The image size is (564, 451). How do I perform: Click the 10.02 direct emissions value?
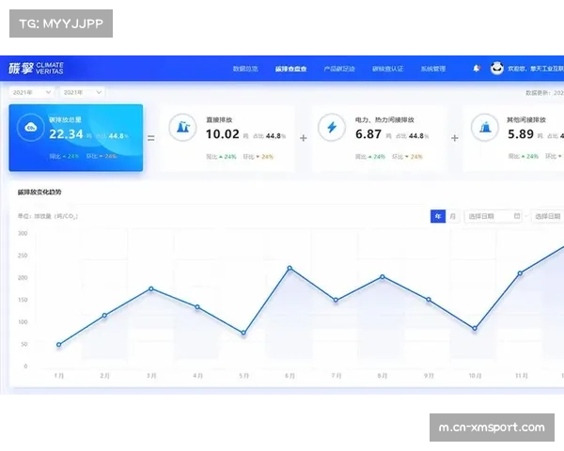click(222, 134)
